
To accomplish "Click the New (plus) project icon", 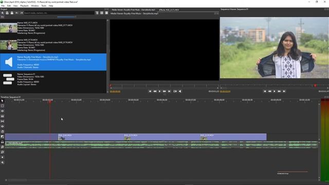I will pos(2,13).
